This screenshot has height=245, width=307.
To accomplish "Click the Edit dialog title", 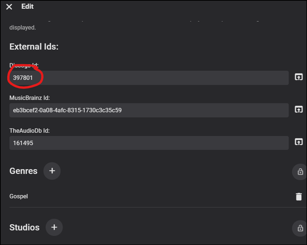I will [x=27, y=7].
